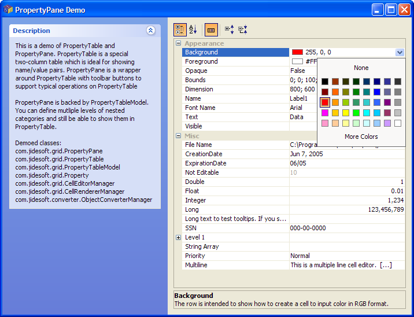The image size is (414, 317).
Task: Pick the selected red swatch
Action: point(325,102)
